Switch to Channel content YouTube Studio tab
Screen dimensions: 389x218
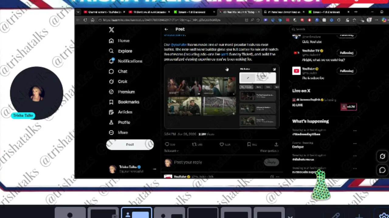pyautogui.click(x=104, y=12)
